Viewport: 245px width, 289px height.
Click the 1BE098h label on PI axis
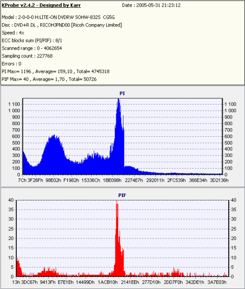click(x=112, y=180)
